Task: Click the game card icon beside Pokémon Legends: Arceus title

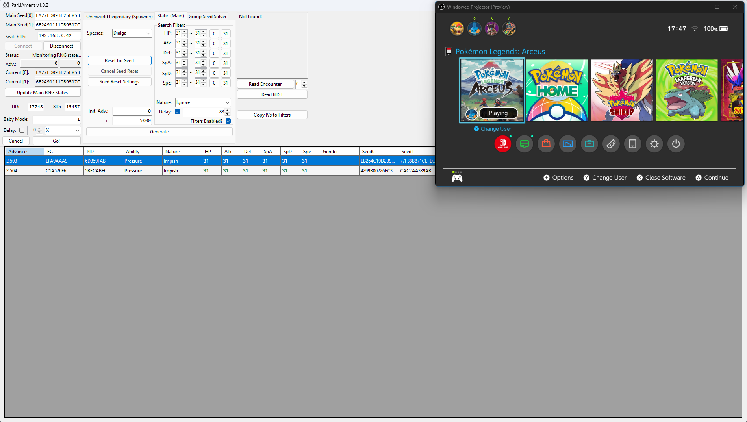Action: (x=449, y=52)
